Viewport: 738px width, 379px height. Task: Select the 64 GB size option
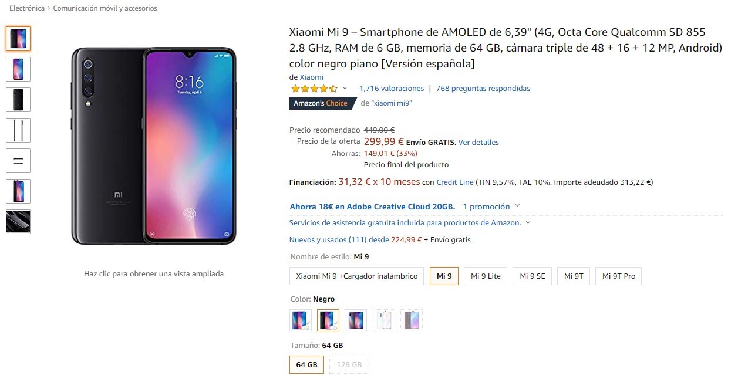pos(306,364)
